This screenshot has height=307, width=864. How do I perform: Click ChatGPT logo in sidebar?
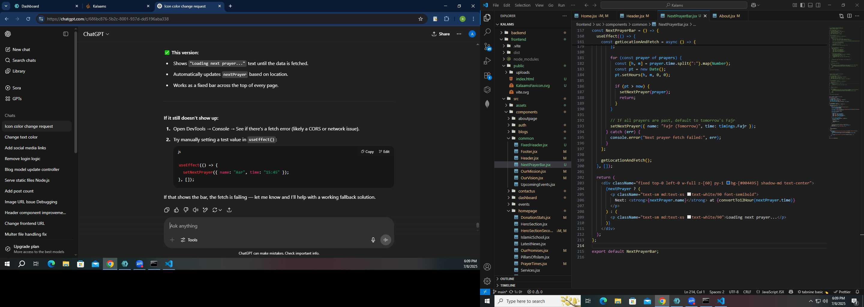point(8,34)
